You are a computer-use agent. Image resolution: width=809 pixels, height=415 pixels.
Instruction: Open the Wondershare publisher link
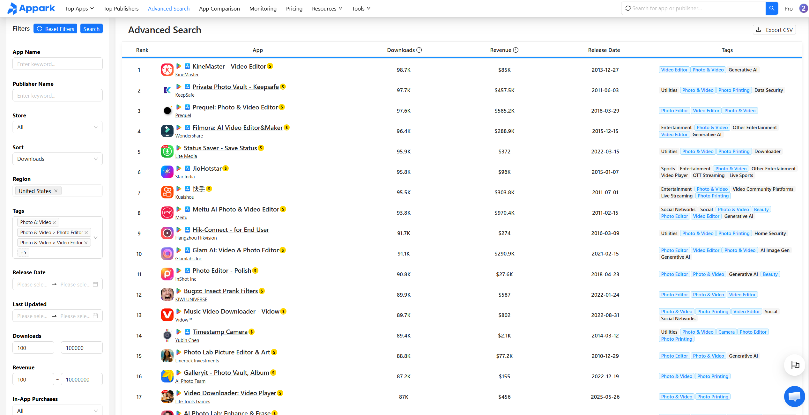click(189, 136)
